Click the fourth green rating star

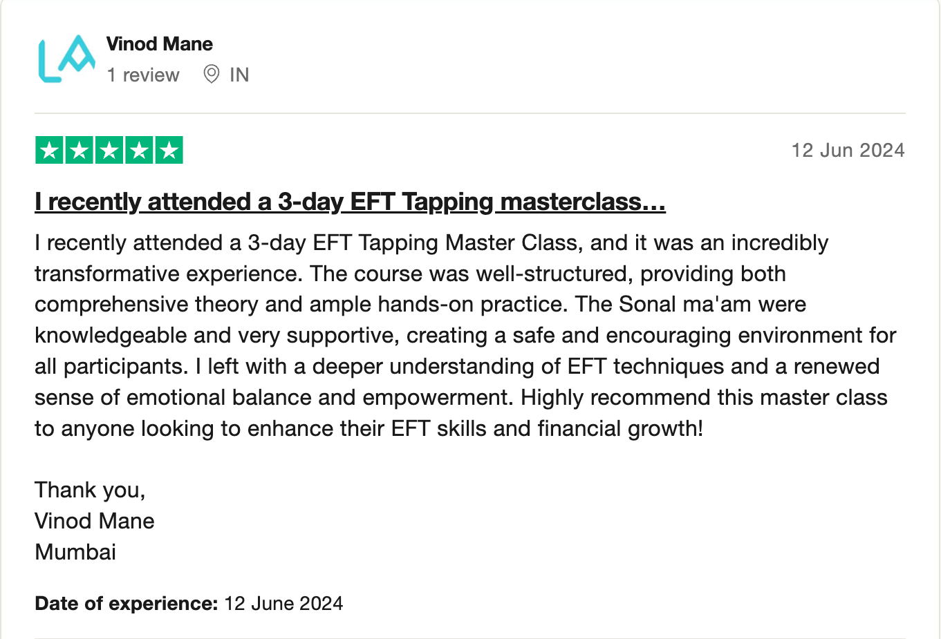coord(139,151)
